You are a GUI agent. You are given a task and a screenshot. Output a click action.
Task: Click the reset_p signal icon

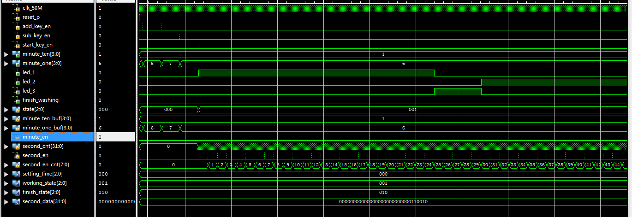click(16, 17)
